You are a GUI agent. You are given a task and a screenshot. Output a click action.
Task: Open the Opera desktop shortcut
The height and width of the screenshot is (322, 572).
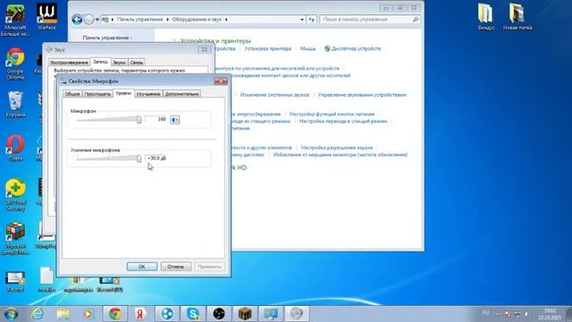coord(15,148)
